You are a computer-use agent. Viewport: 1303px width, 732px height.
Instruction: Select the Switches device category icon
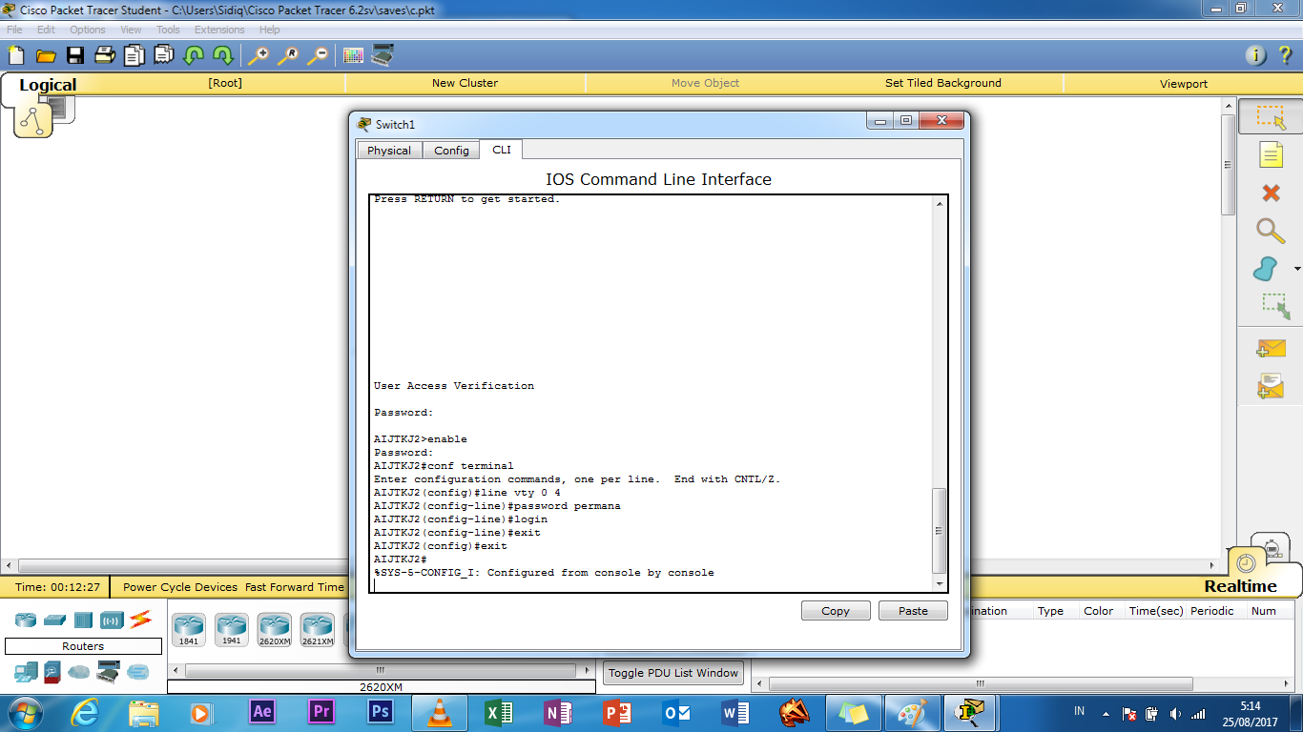click(x=54, y=620)
